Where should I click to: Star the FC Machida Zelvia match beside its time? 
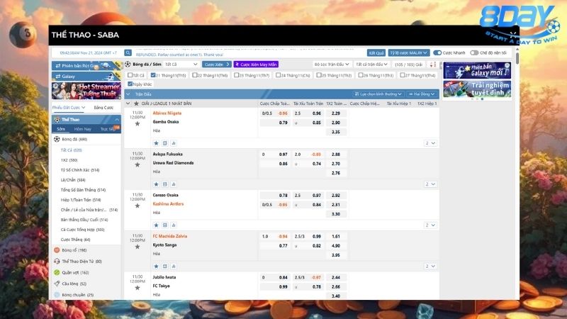click(x=137, y=247)
